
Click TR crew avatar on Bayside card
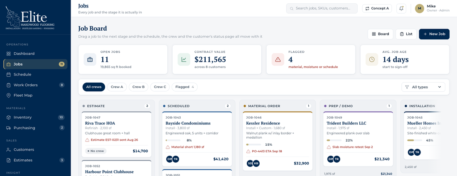click(x=175, y=159)
